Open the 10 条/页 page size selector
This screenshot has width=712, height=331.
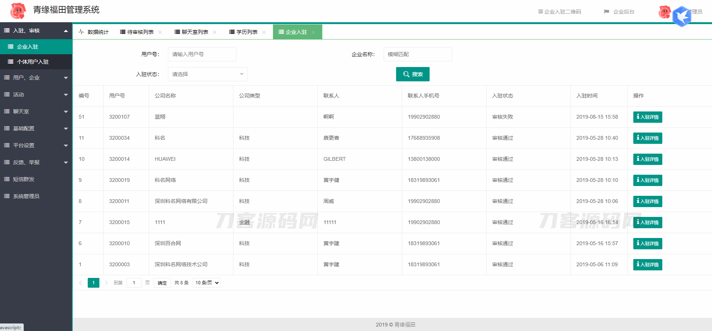coord(206,283)
